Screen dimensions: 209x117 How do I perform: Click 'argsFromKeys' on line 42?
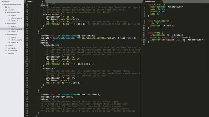(x=53, y=64)
